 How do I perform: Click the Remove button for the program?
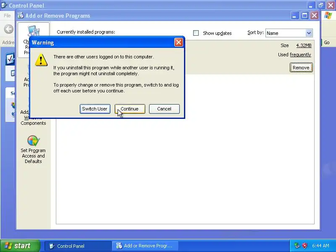click(x=301, y=68)
